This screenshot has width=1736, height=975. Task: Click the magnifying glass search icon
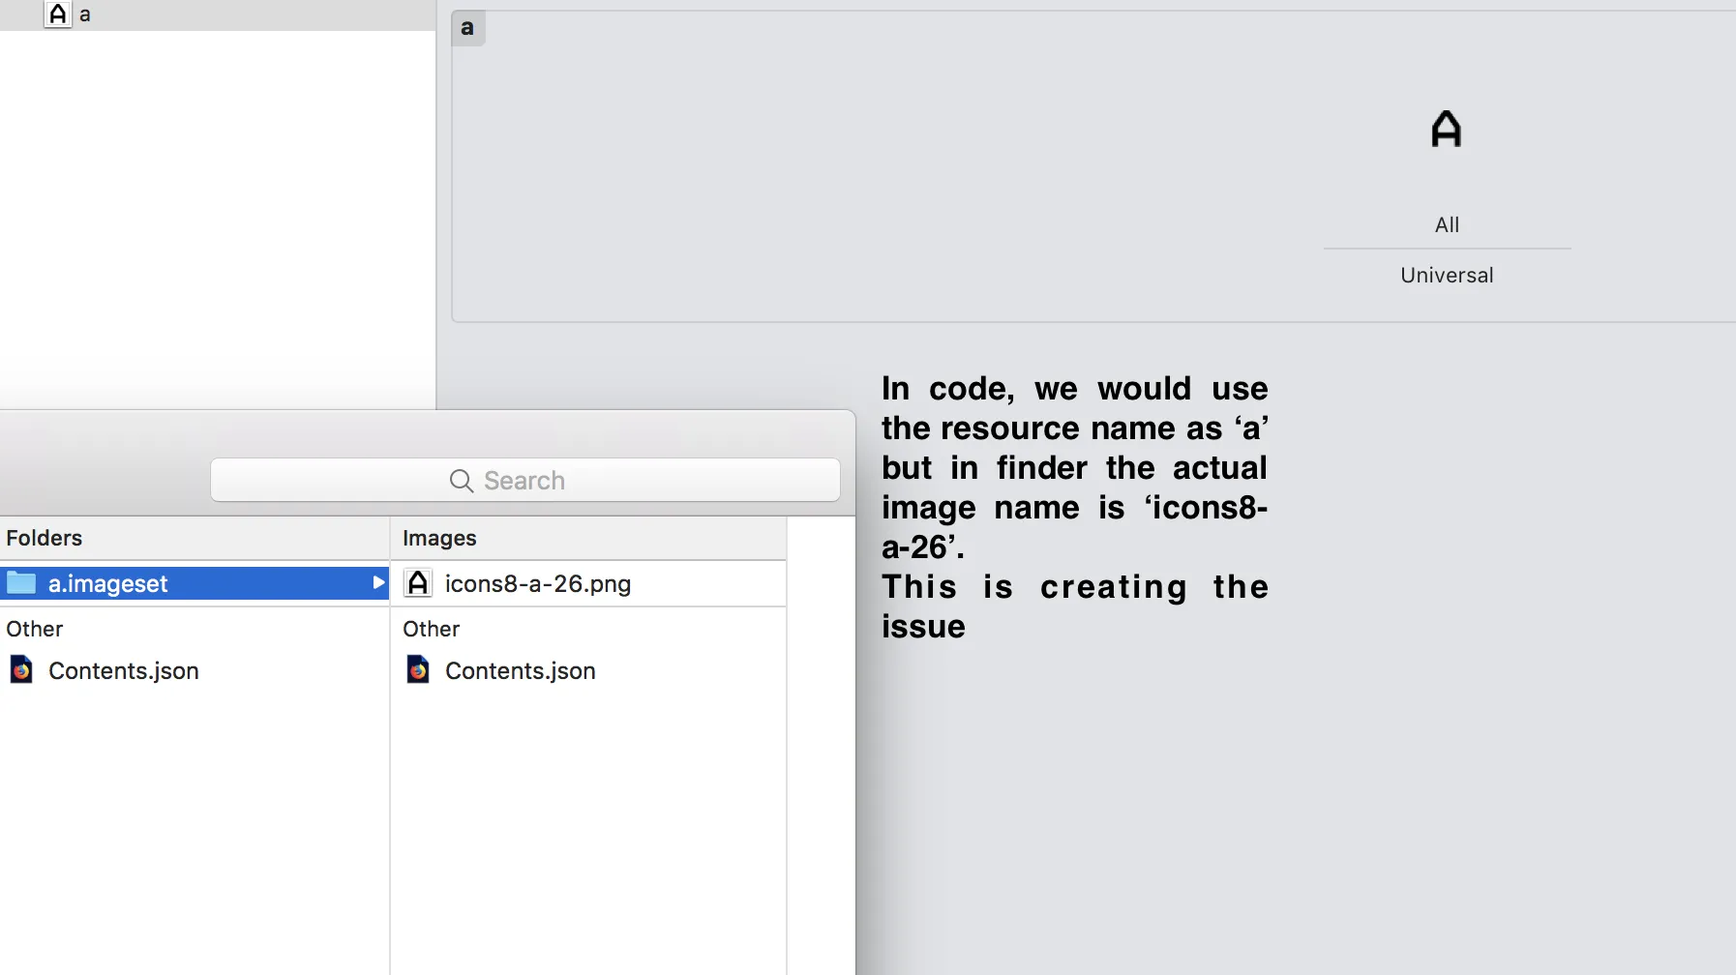[x=462, y=481]
